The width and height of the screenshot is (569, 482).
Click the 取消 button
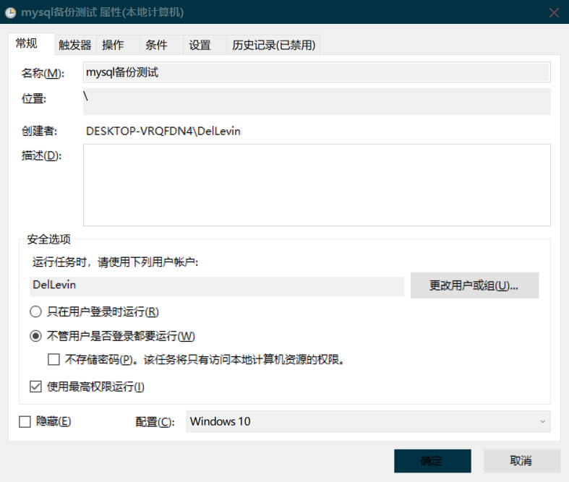click(522, 461)
